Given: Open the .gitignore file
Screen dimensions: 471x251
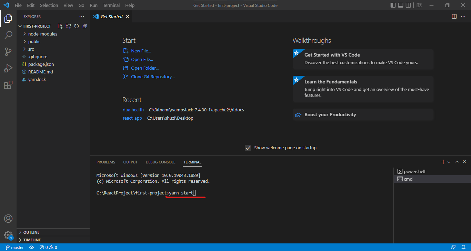Looking at the screenshot, I should tap(53, 57).
